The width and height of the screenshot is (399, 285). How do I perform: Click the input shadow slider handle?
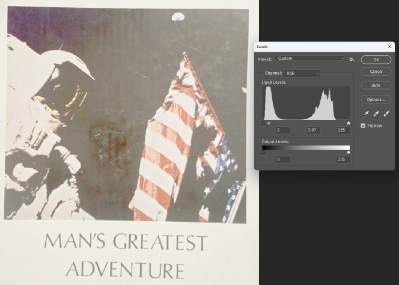coord(263,123)
